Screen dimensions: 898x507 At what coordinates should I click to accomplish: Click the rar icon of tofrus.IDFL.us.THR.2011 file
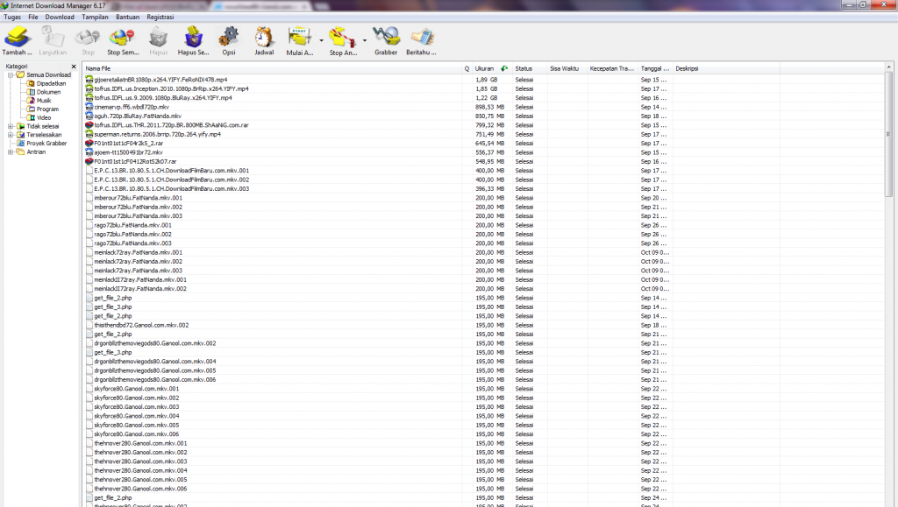(89, 125)
